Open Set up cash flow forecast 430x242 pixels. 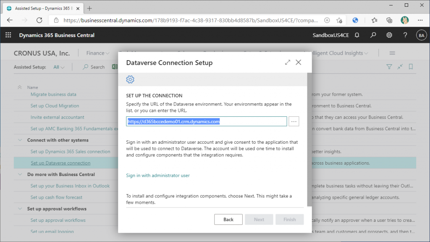coord(56,197)
